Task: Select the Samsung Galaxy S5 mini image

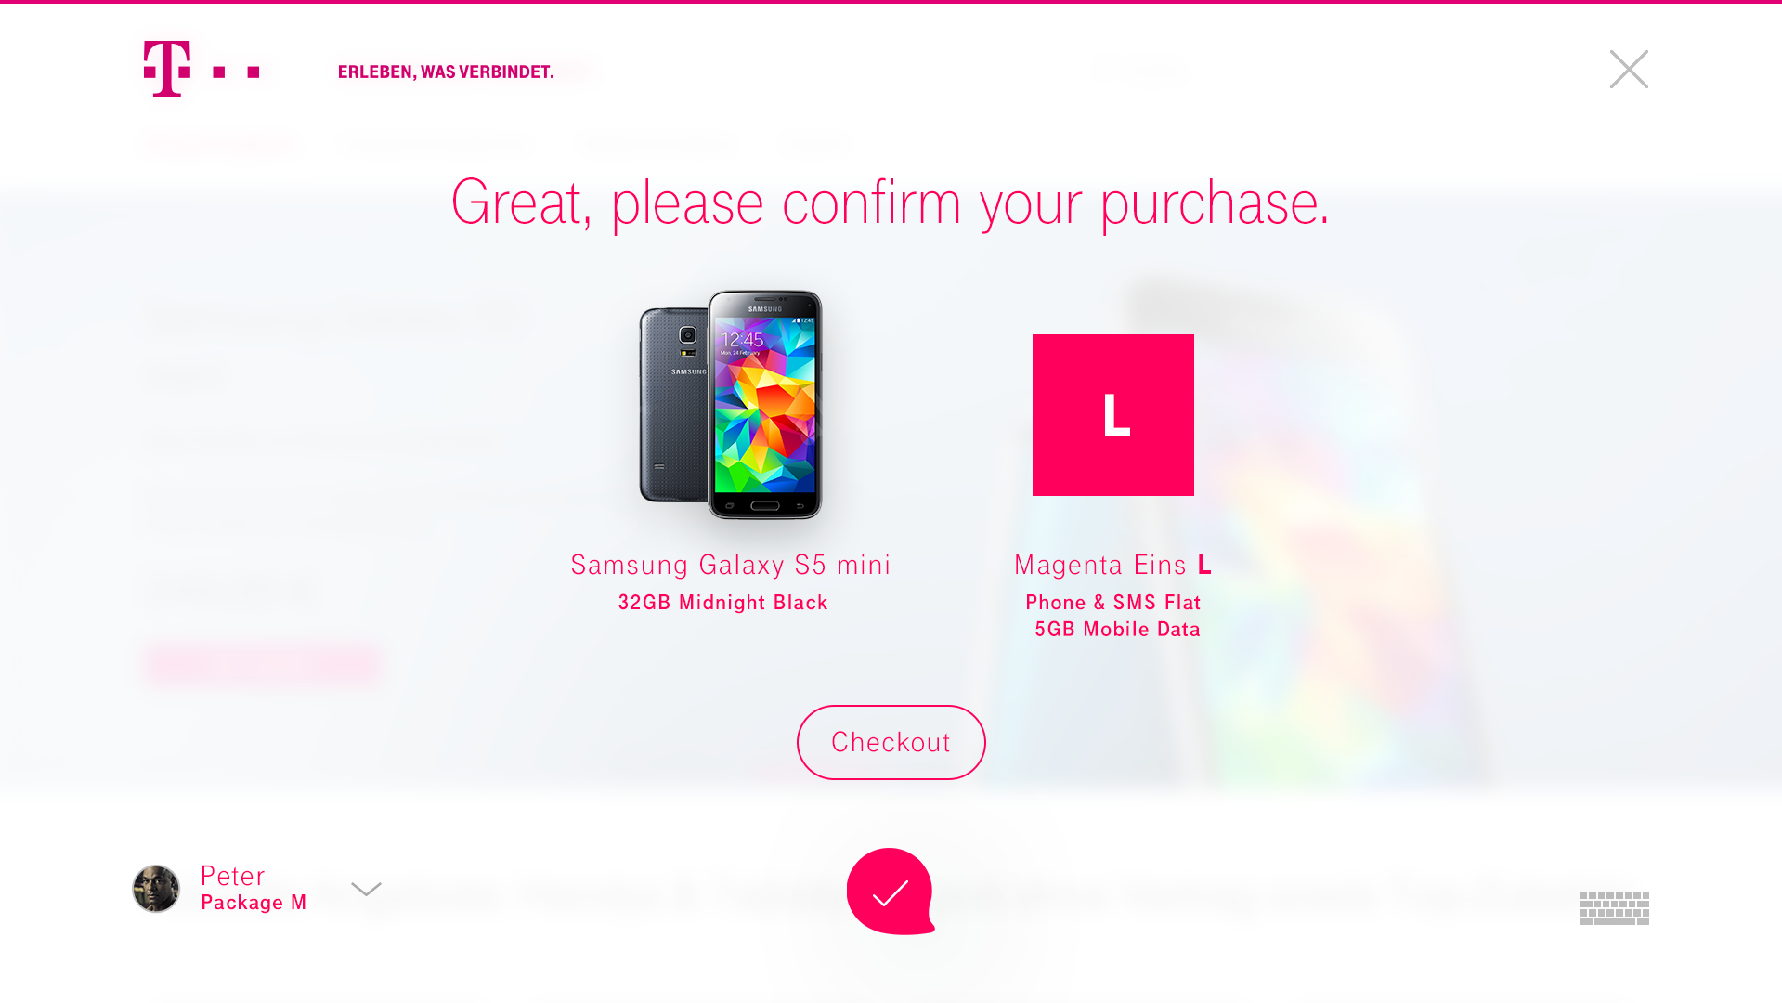Action: point(731,405)
